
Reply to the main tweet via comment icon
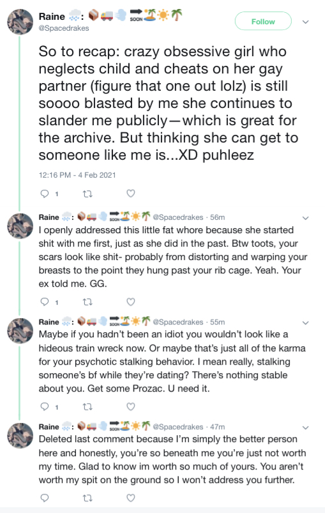point(45,194)
